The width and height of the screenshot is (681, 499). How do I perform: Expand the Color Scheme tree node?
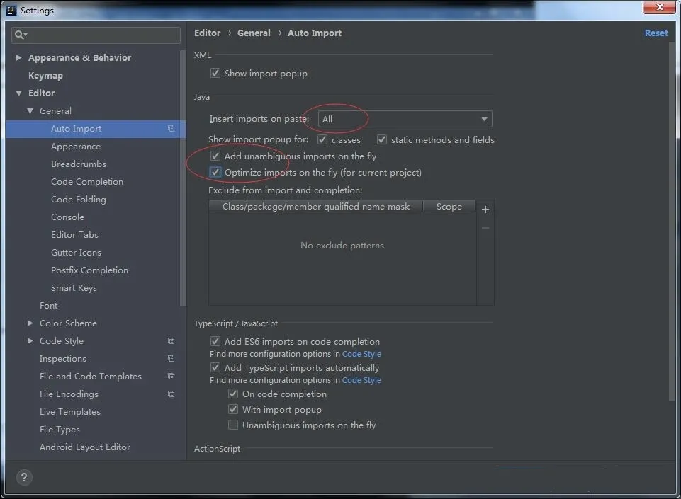pyautogui.click(x=30, y=323)
